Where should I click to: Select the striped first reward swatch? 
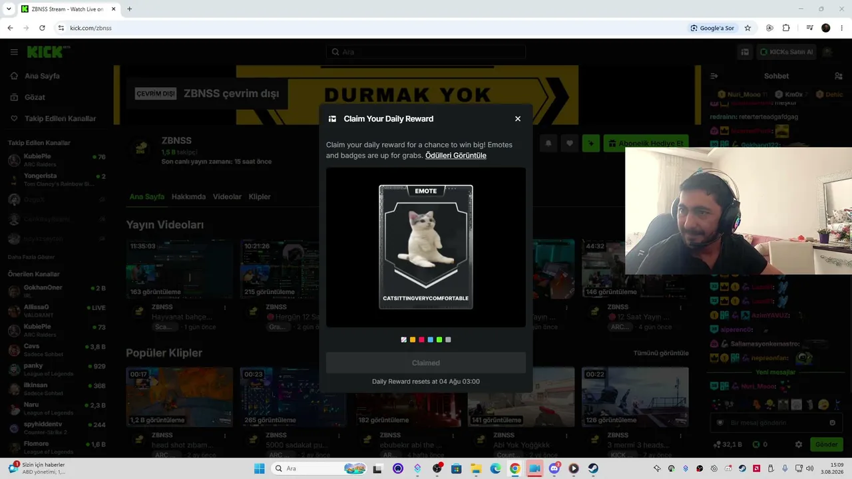point(403,340)
